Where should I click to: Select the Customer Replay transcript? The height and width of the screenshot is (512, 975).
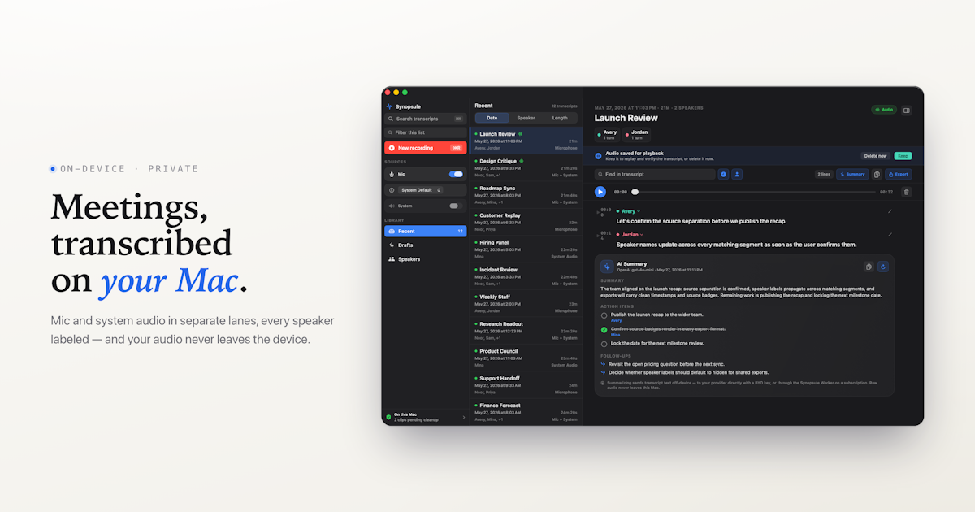[526, 222]
